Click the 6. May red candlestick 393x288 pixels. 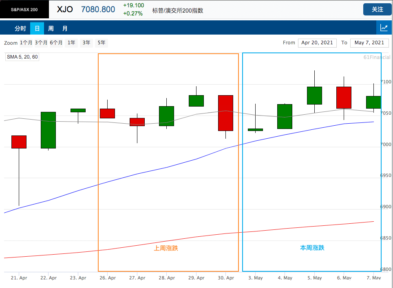[344, 98]
